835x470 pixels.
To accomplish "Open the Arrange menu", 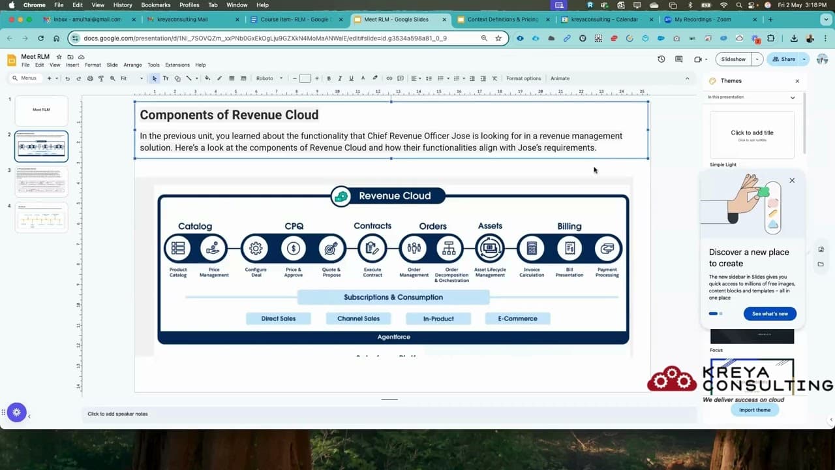I will [x=132, y=65].
